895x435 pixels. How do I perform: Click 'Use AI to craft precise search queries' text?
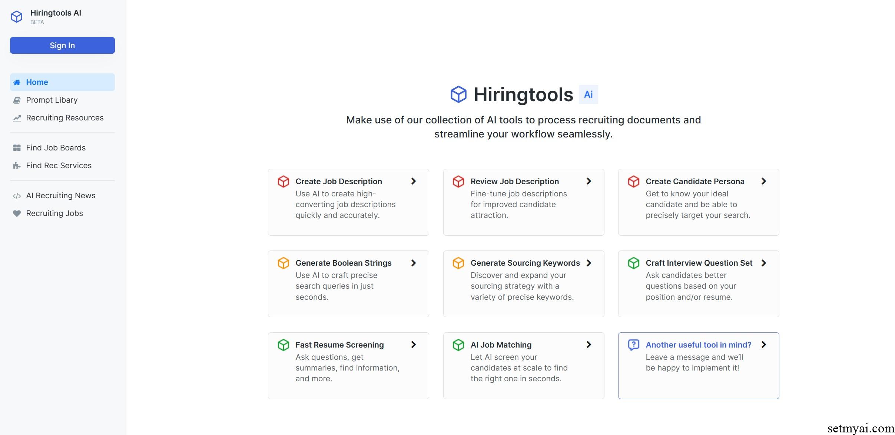(x=336, y=286)
